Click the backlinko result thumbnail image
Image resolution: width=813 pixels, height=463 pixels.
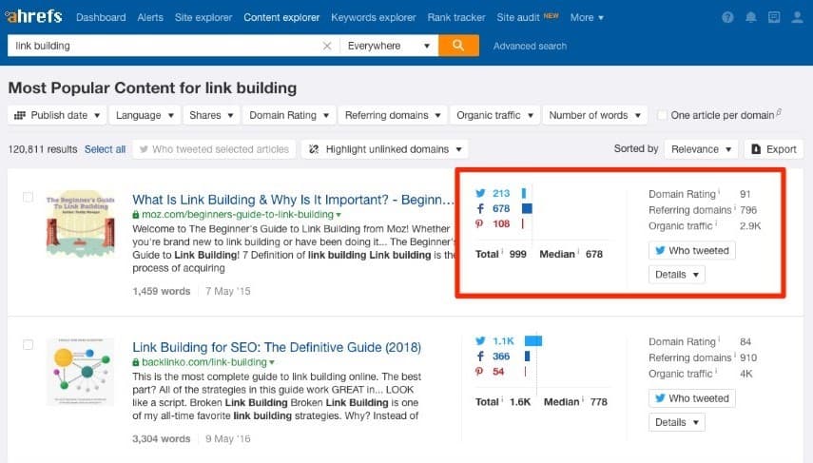81,372
